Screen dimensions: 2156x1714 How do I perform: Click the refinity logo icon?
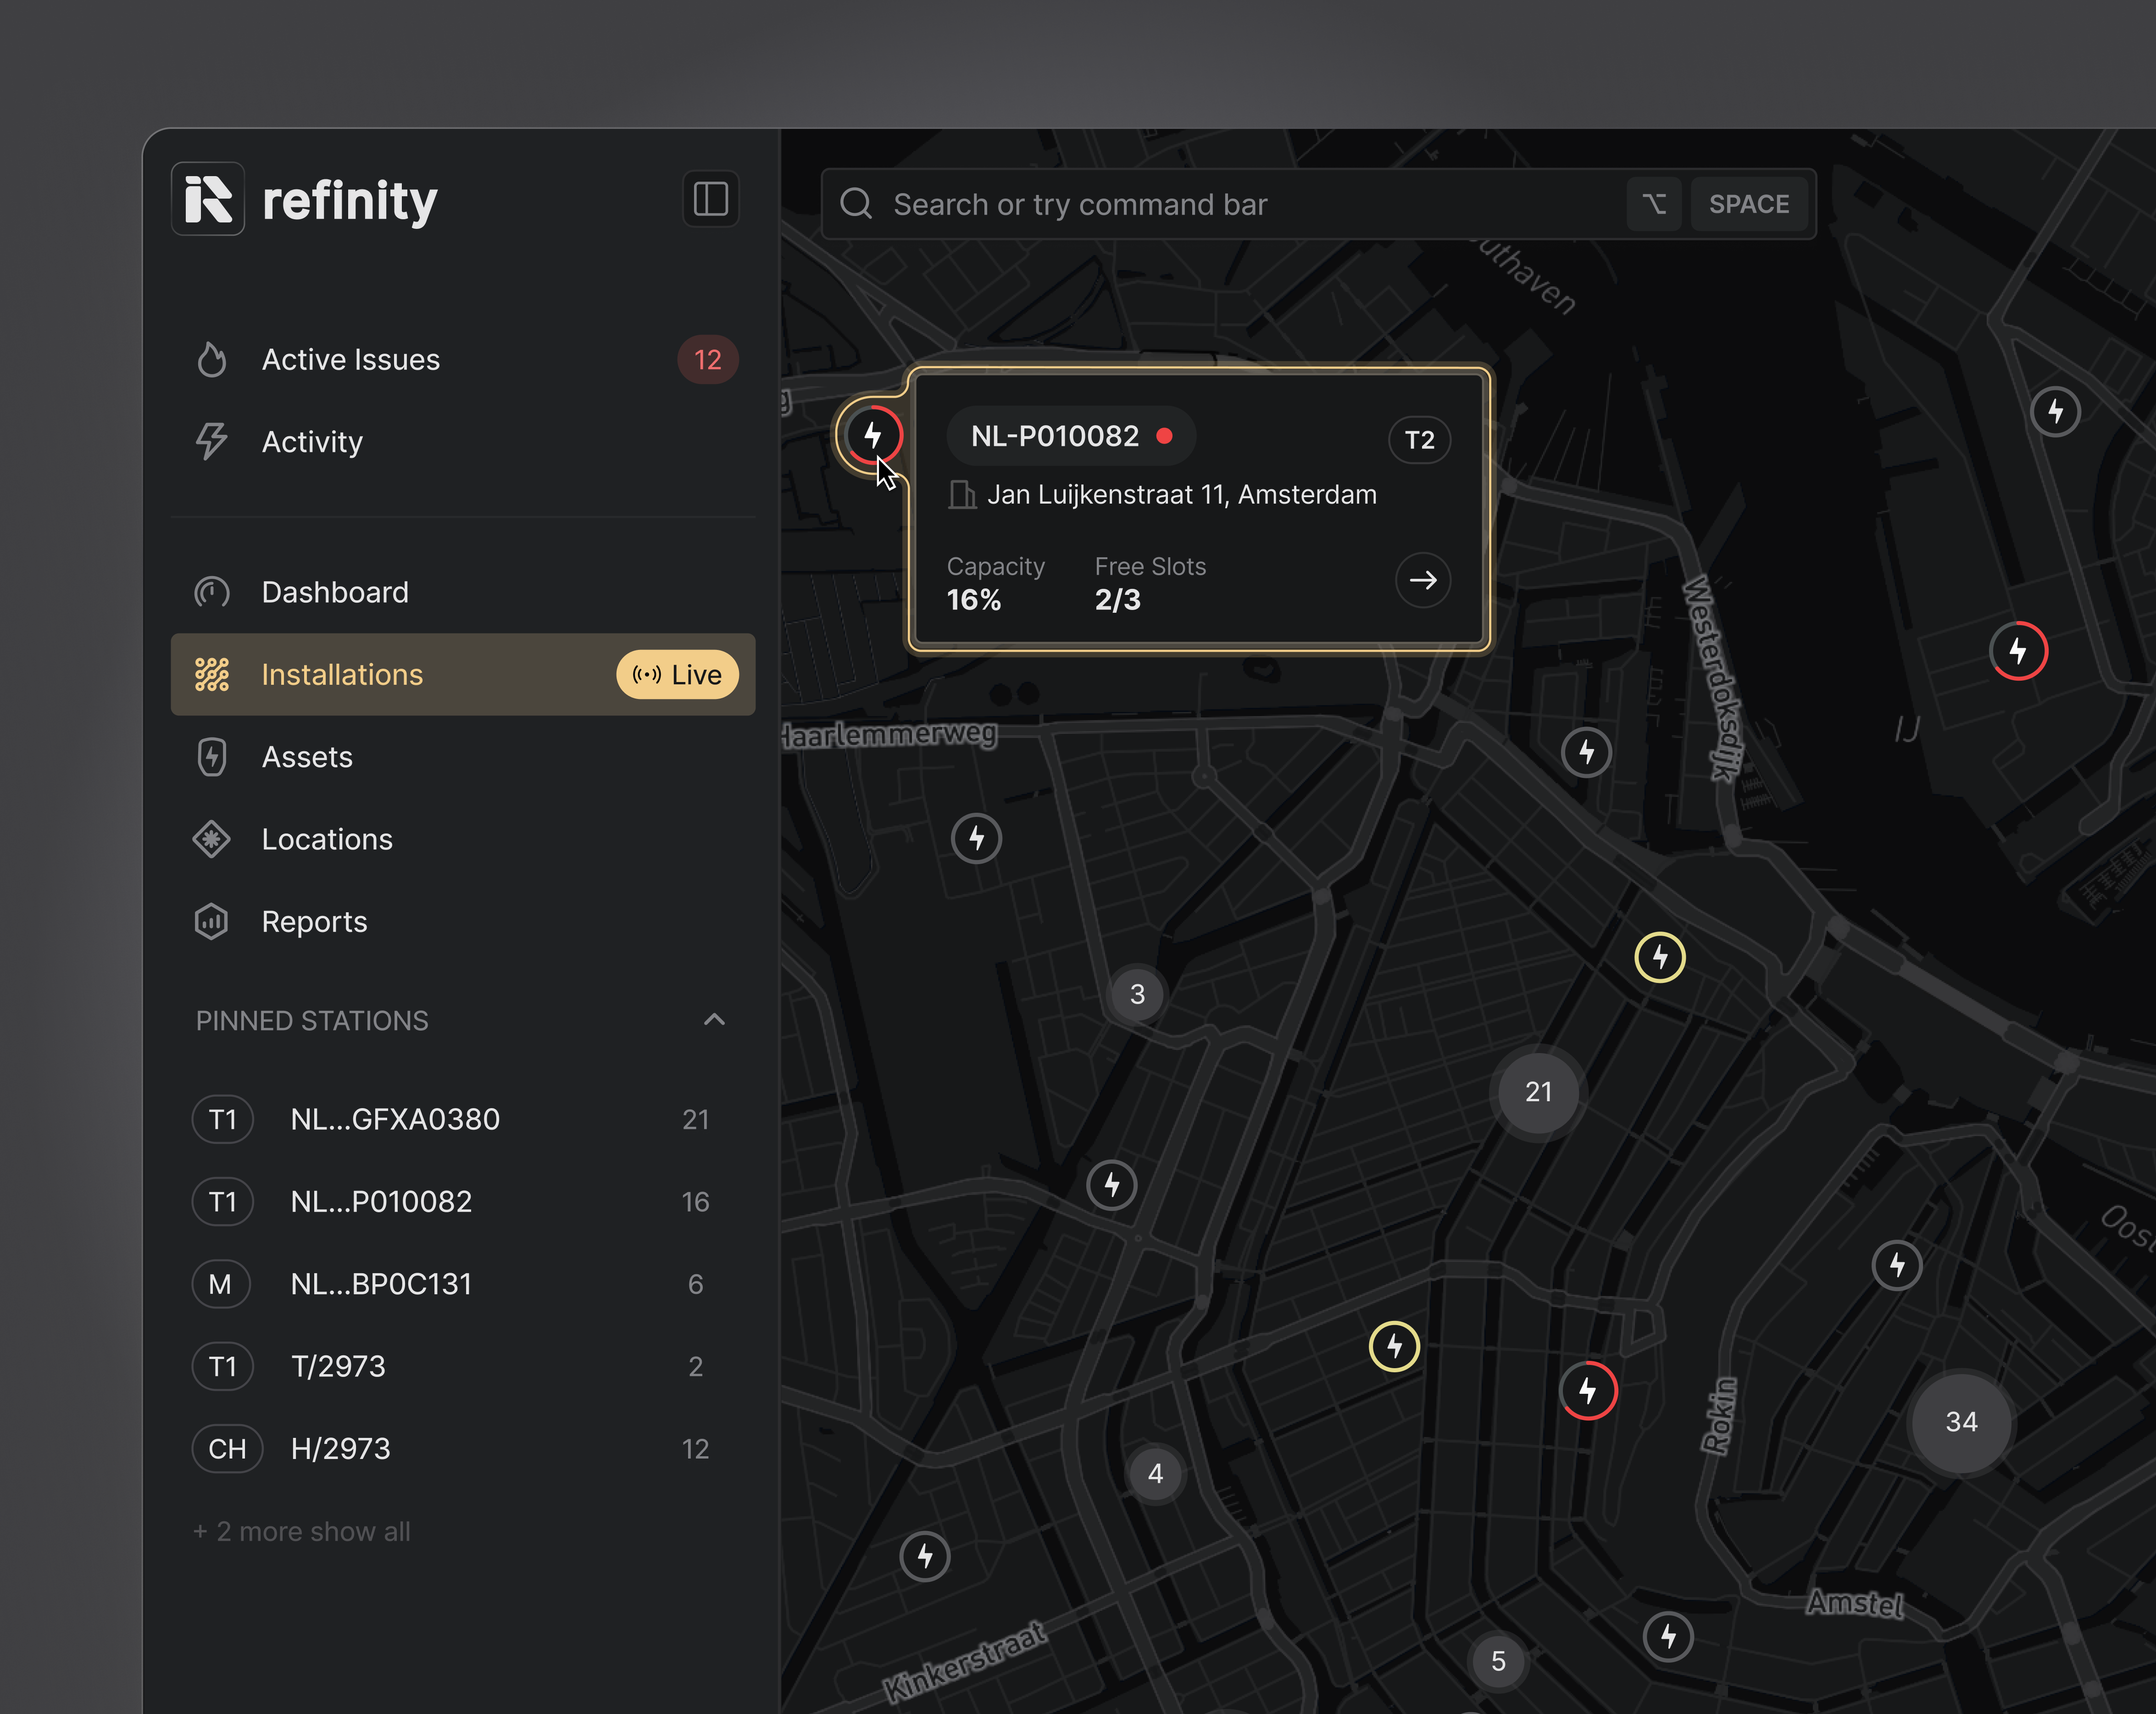(x=208, y=199)
